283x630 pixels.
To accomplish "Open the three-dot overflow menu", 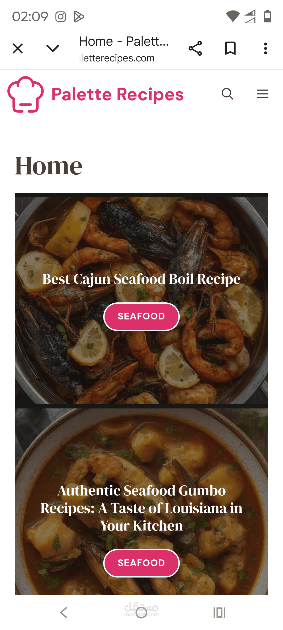I will coord(265,48).
